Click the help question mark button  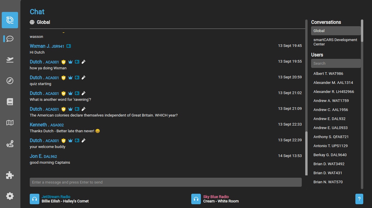click(x=359, y=199)
